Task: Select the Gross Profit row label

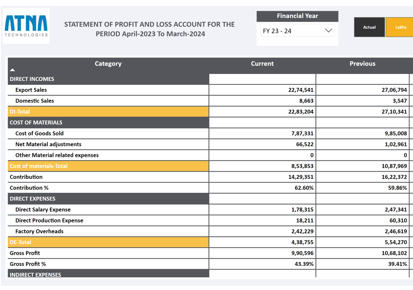Action: tap(25, 253)
